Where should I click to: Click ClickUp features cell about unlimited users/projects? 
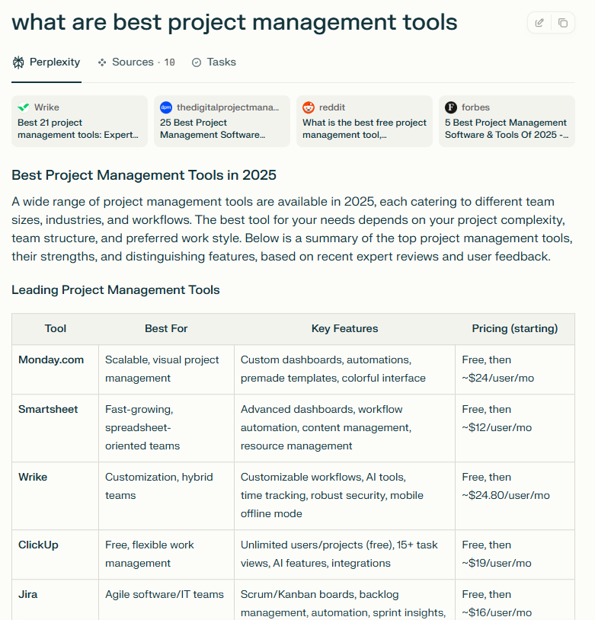[344, 554]
